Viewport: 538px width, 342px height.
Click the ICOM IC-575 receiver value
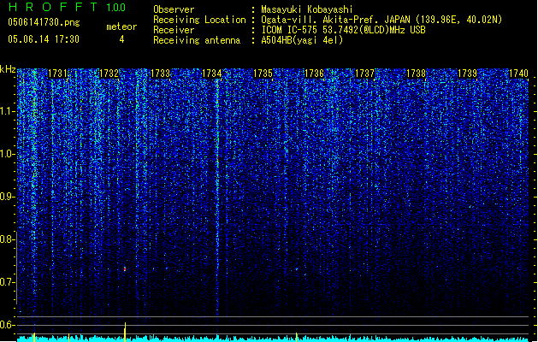tap(343, 30)
